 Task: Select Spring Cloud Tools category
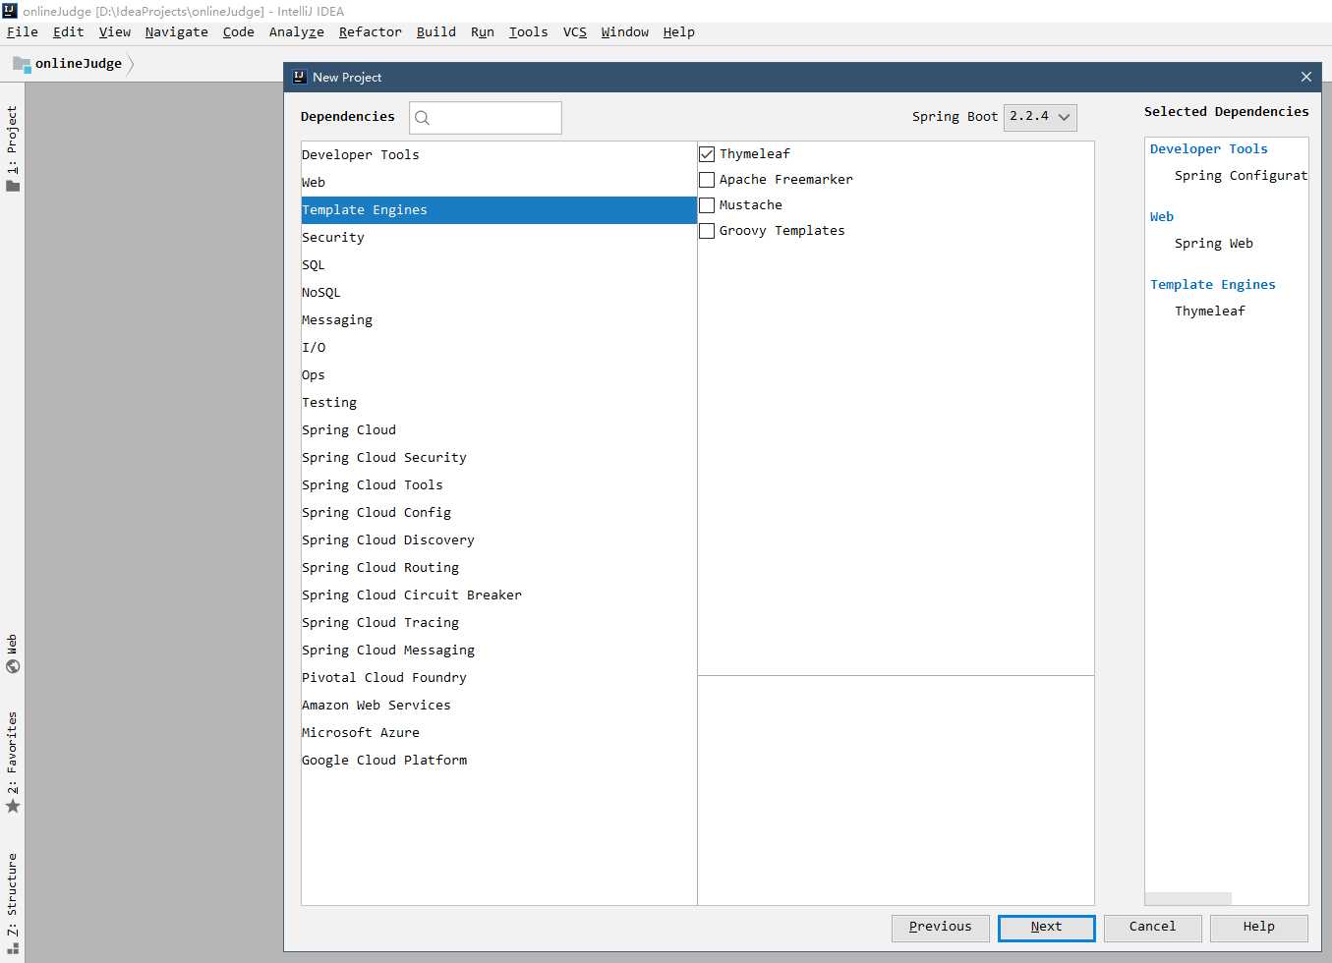pos(498,485)
